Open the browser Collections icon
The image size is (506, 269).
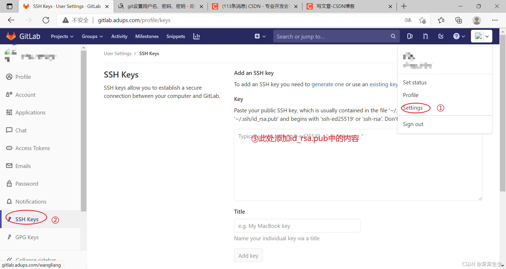(459, 20)
